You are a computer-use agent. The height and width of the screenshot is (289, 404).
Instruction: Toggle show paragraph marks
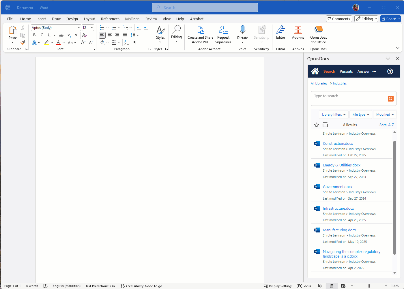[135, 43]
